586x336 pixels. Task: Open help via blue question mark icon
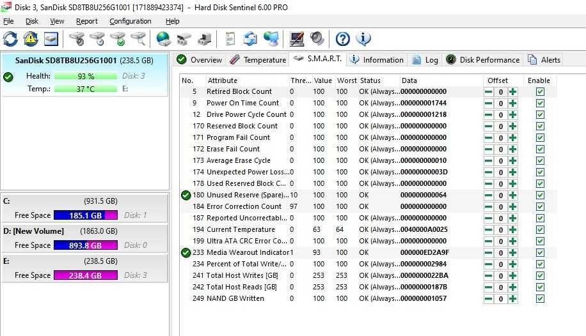[343, 39]
